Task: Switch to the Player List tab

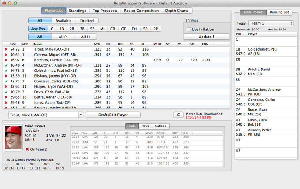Action: [x=54, y=11]
